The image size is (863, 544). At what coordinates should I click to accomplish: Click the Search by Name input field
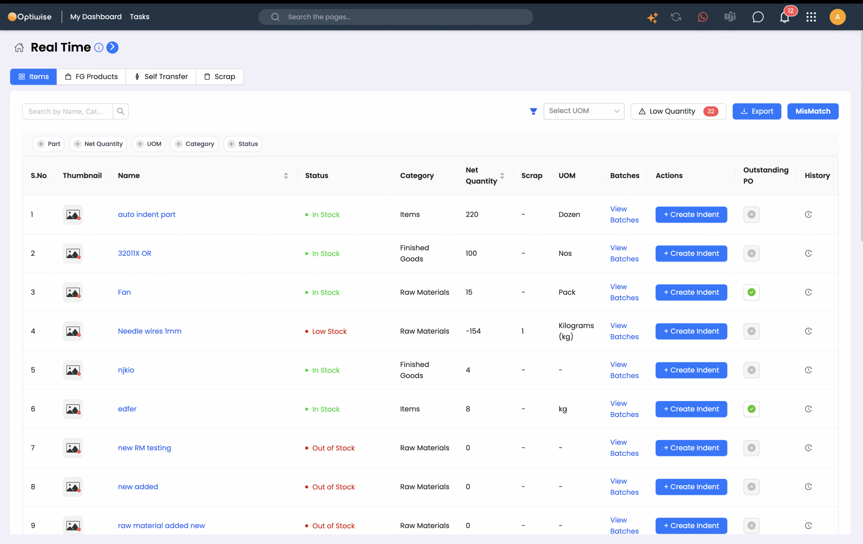tap(68, 112)
